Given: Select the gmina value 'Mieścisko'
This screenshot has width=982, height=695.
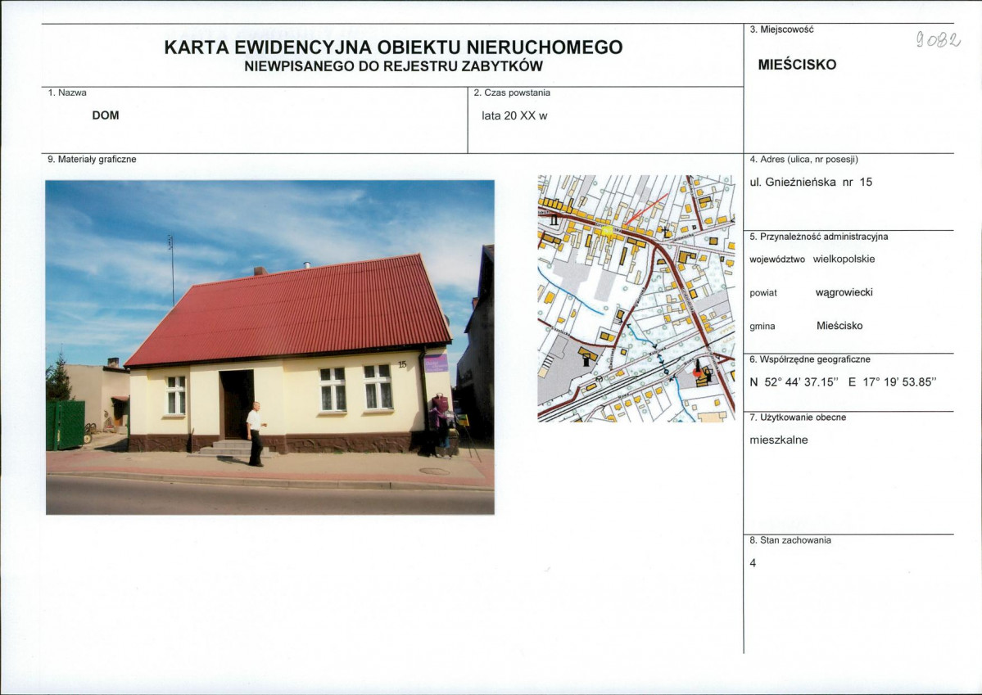Looking at the screenshot, I should pyautogui.click(x=839, y=326).
